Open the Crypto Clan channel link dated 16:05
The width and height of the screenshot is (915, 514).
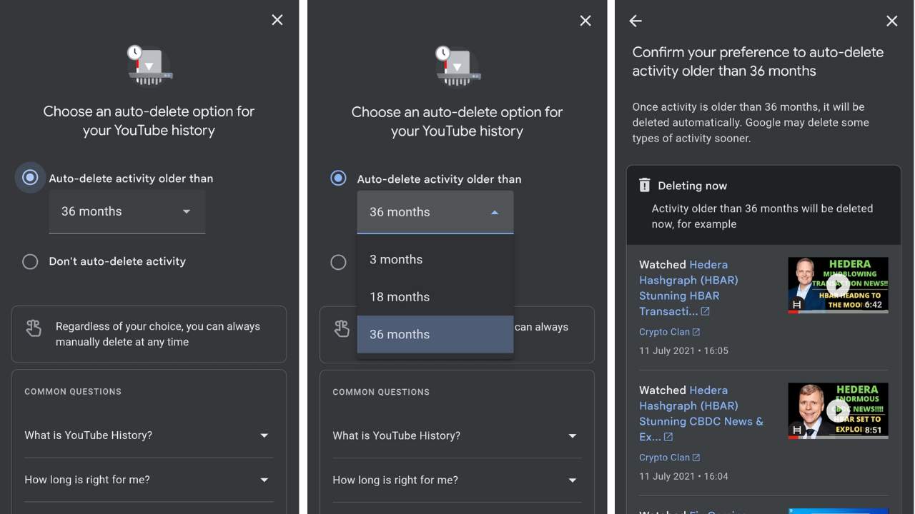(664, 332)
